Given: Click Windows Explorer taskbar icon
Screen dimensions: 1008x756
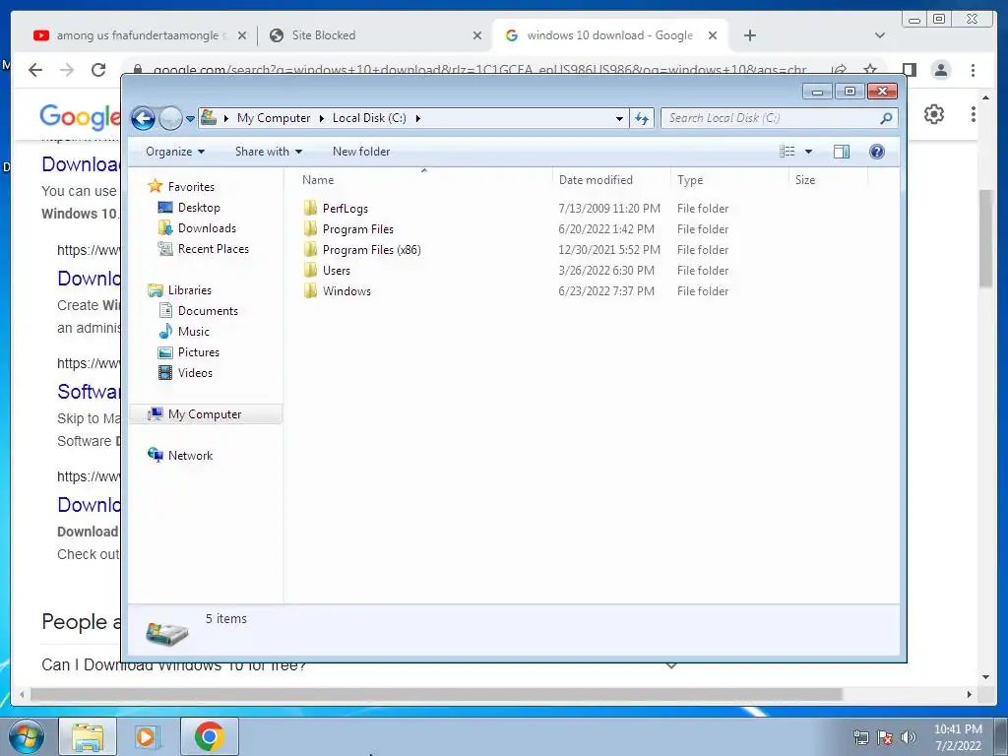Looking at the screenshot, I should (88, 736).
